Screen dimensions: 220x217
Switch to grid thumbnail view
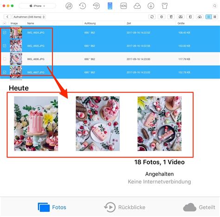pyautogui.click(x=215, y=17)
